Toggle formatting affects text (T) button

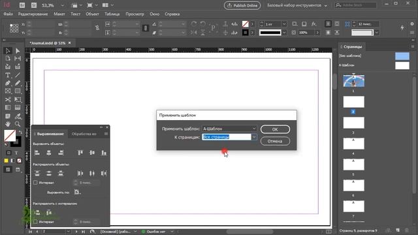(x=16, y=153)
